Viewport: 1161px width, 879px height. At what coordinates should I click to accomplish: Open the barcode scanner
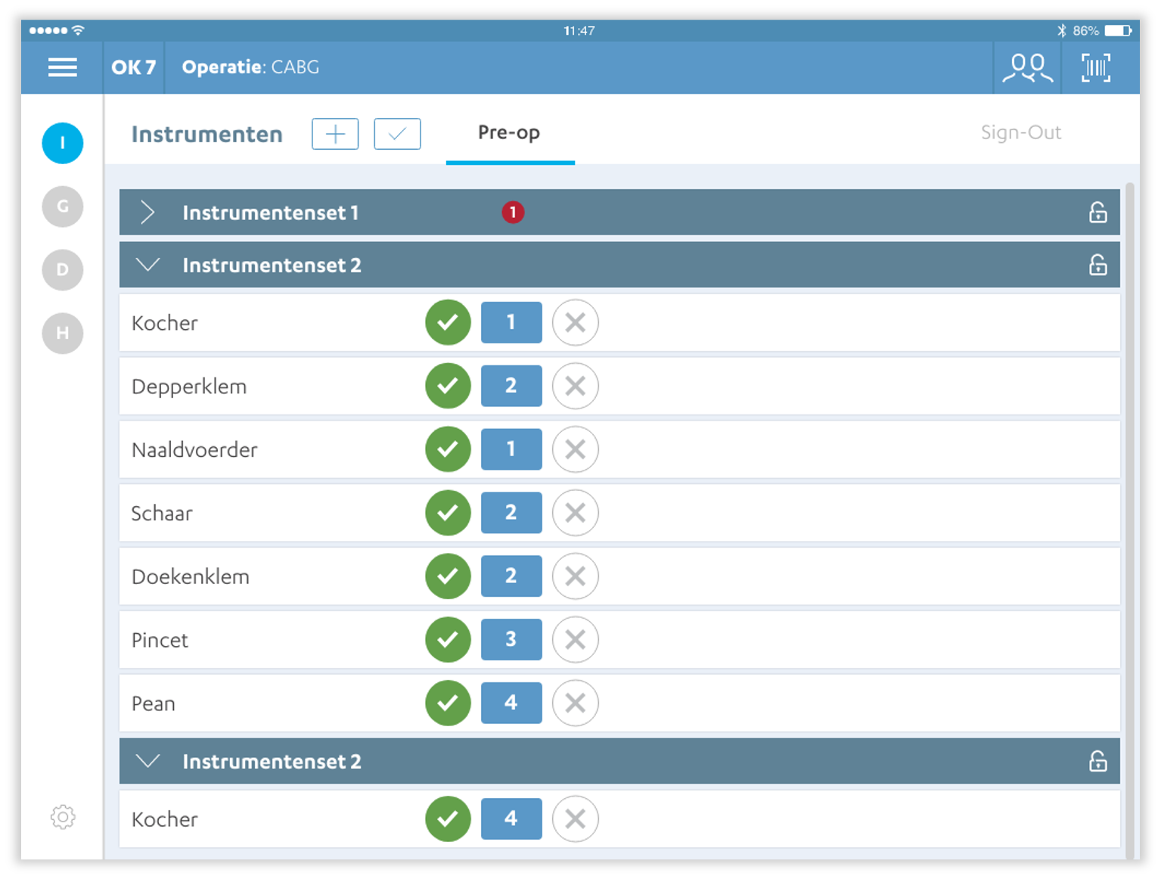pyautogui.click(x=1096, y=67)
